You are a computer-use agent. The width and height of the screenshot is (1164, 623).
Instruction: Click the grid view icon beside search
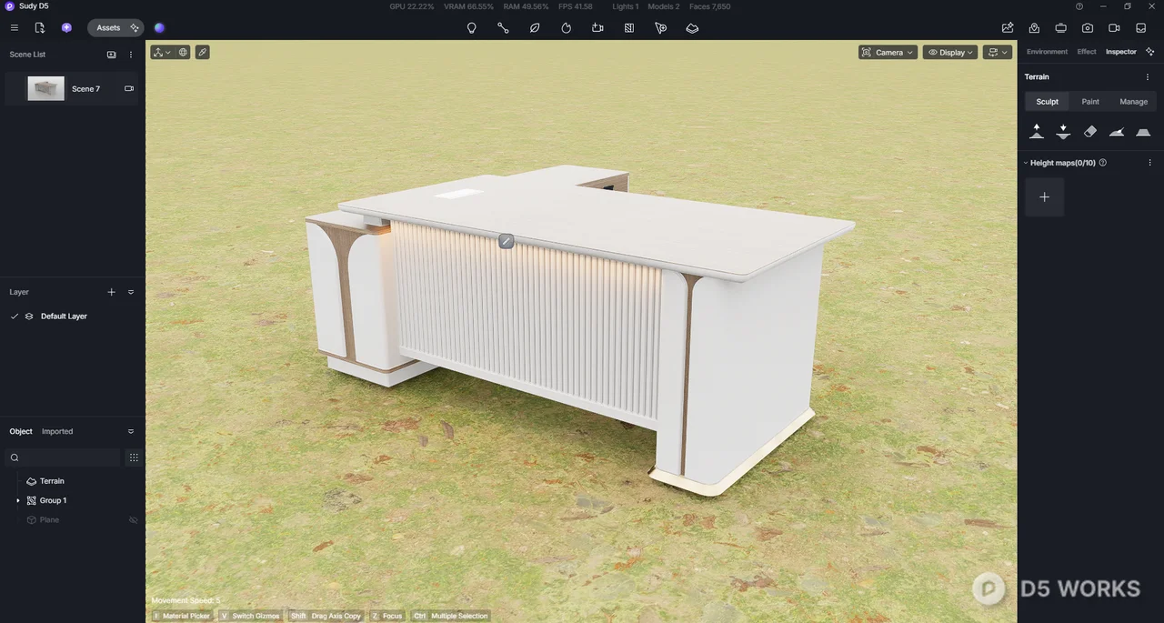134,457
